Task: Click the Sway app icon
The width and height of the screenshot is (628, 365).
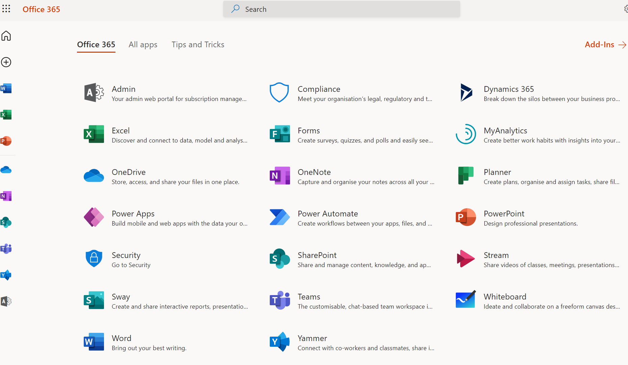Action: click(94, 300)
